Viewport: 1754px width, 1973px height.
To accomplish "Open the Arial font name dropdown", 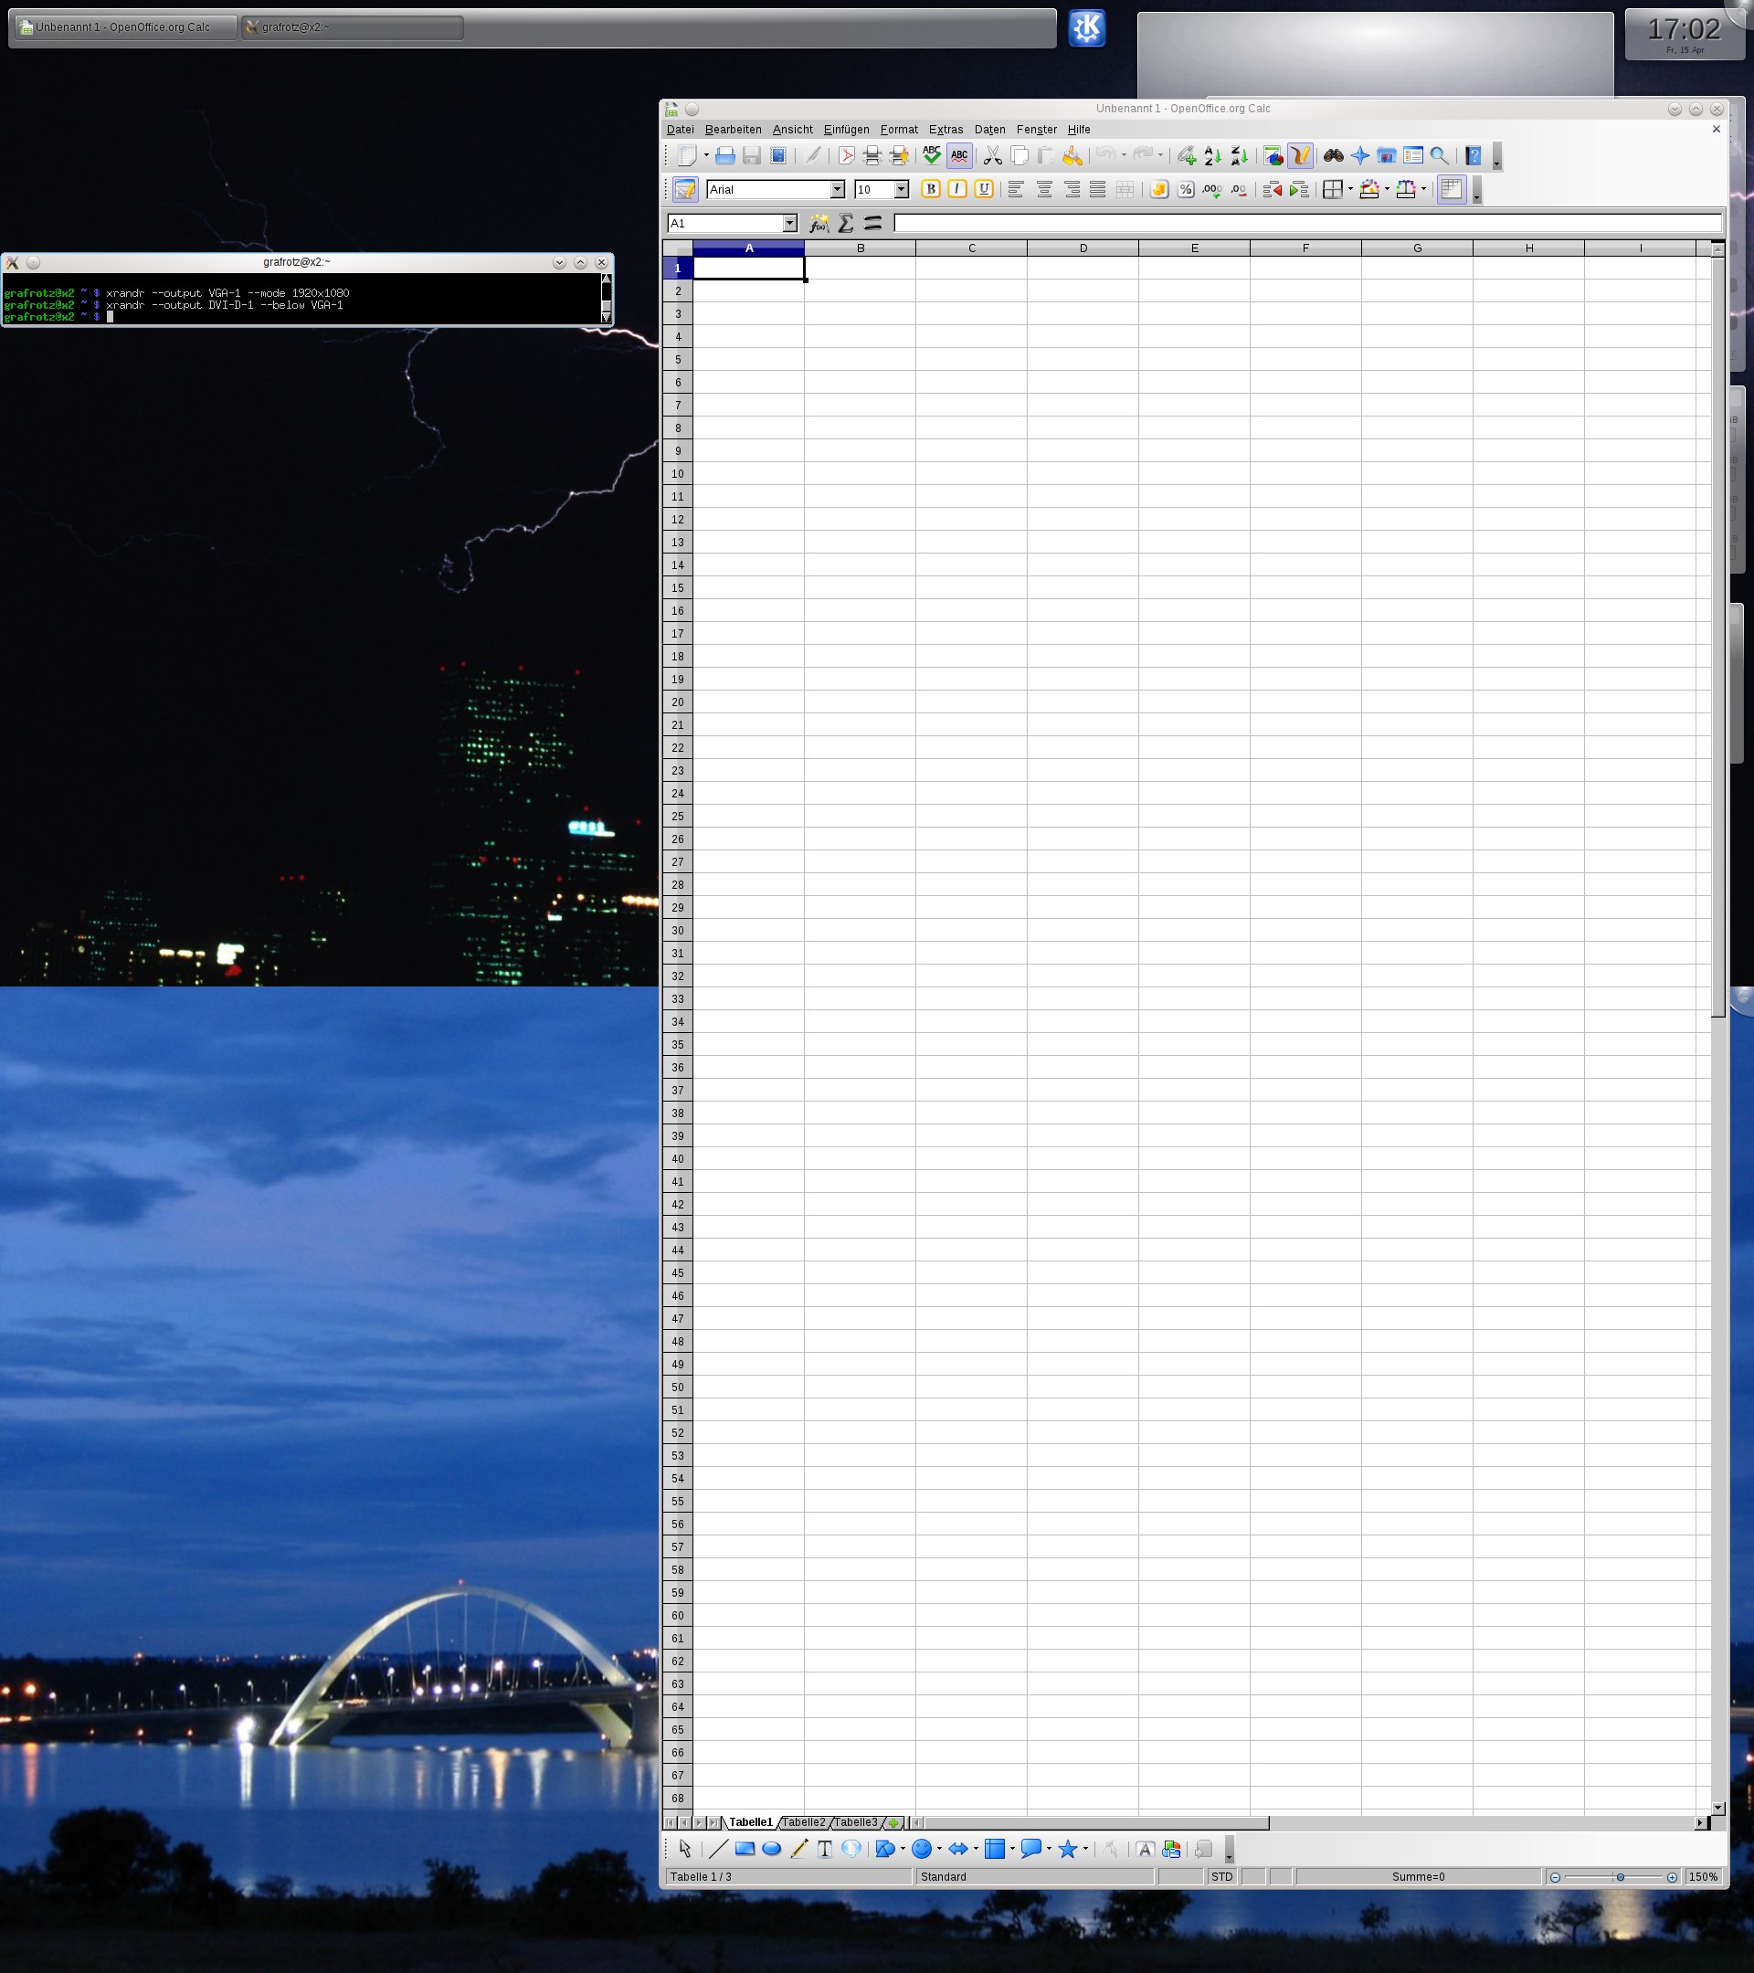I will click(x=837, y=189).
